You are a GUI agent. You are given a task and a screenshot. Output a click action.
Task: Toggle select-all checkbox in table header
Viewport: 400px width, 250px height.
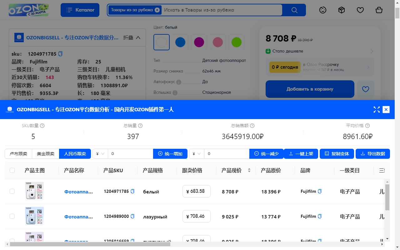12,170
